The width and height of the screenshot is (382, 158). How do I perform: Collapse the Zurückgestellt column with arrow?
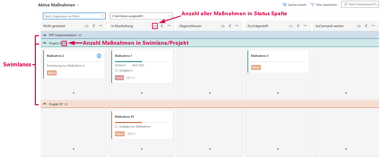(298, 26)
